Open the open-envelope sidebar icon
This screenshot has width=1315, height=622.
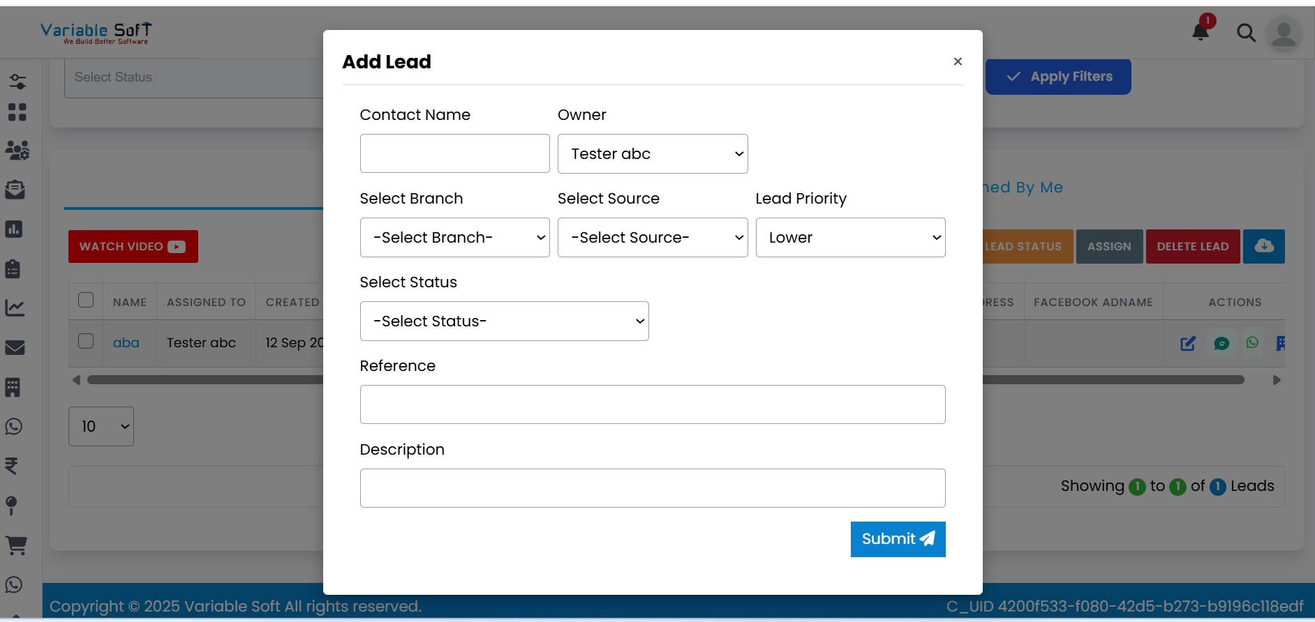tap(15, 190)
